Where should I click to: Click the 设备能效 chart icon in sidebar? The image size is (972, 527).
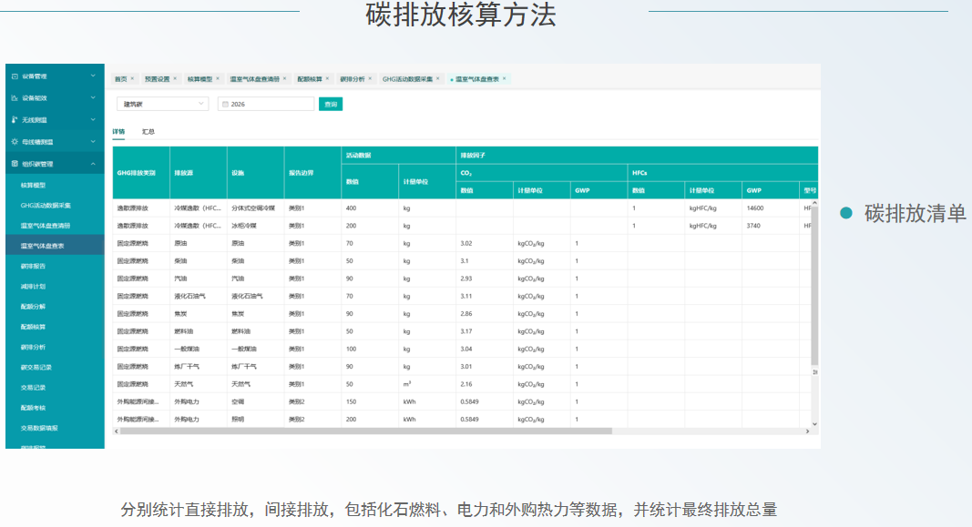tap(15, 97)
